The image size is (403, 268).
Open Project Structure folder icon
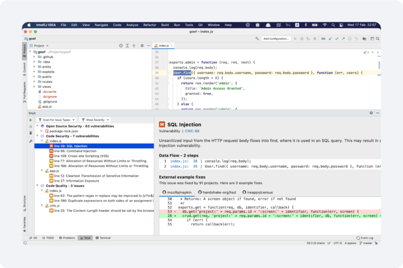tap(364, 39)
